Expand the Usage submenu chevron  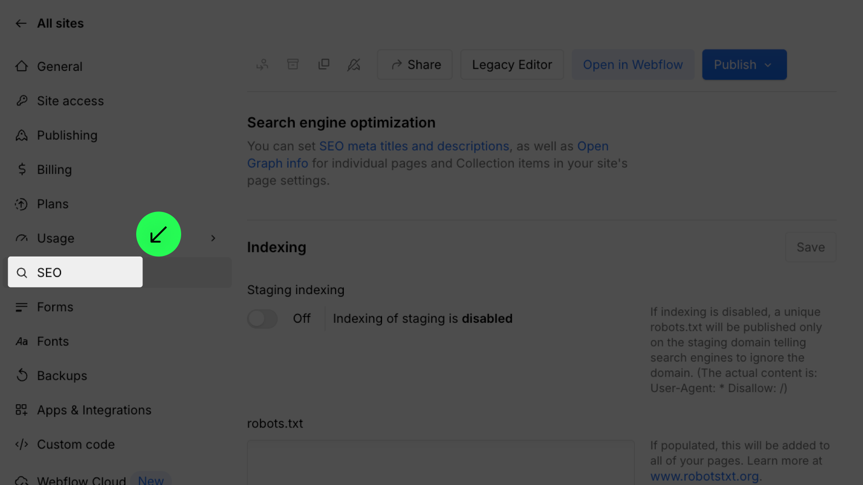pyautogui.click(x=213, y=238)
